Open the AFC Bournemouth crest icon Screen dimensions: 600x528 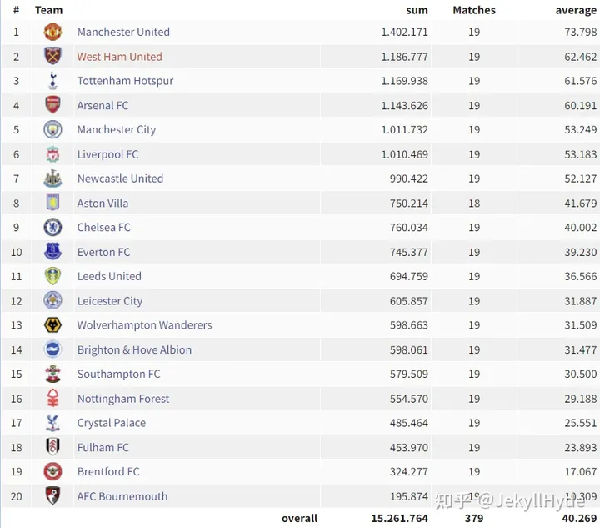point(52,496)
